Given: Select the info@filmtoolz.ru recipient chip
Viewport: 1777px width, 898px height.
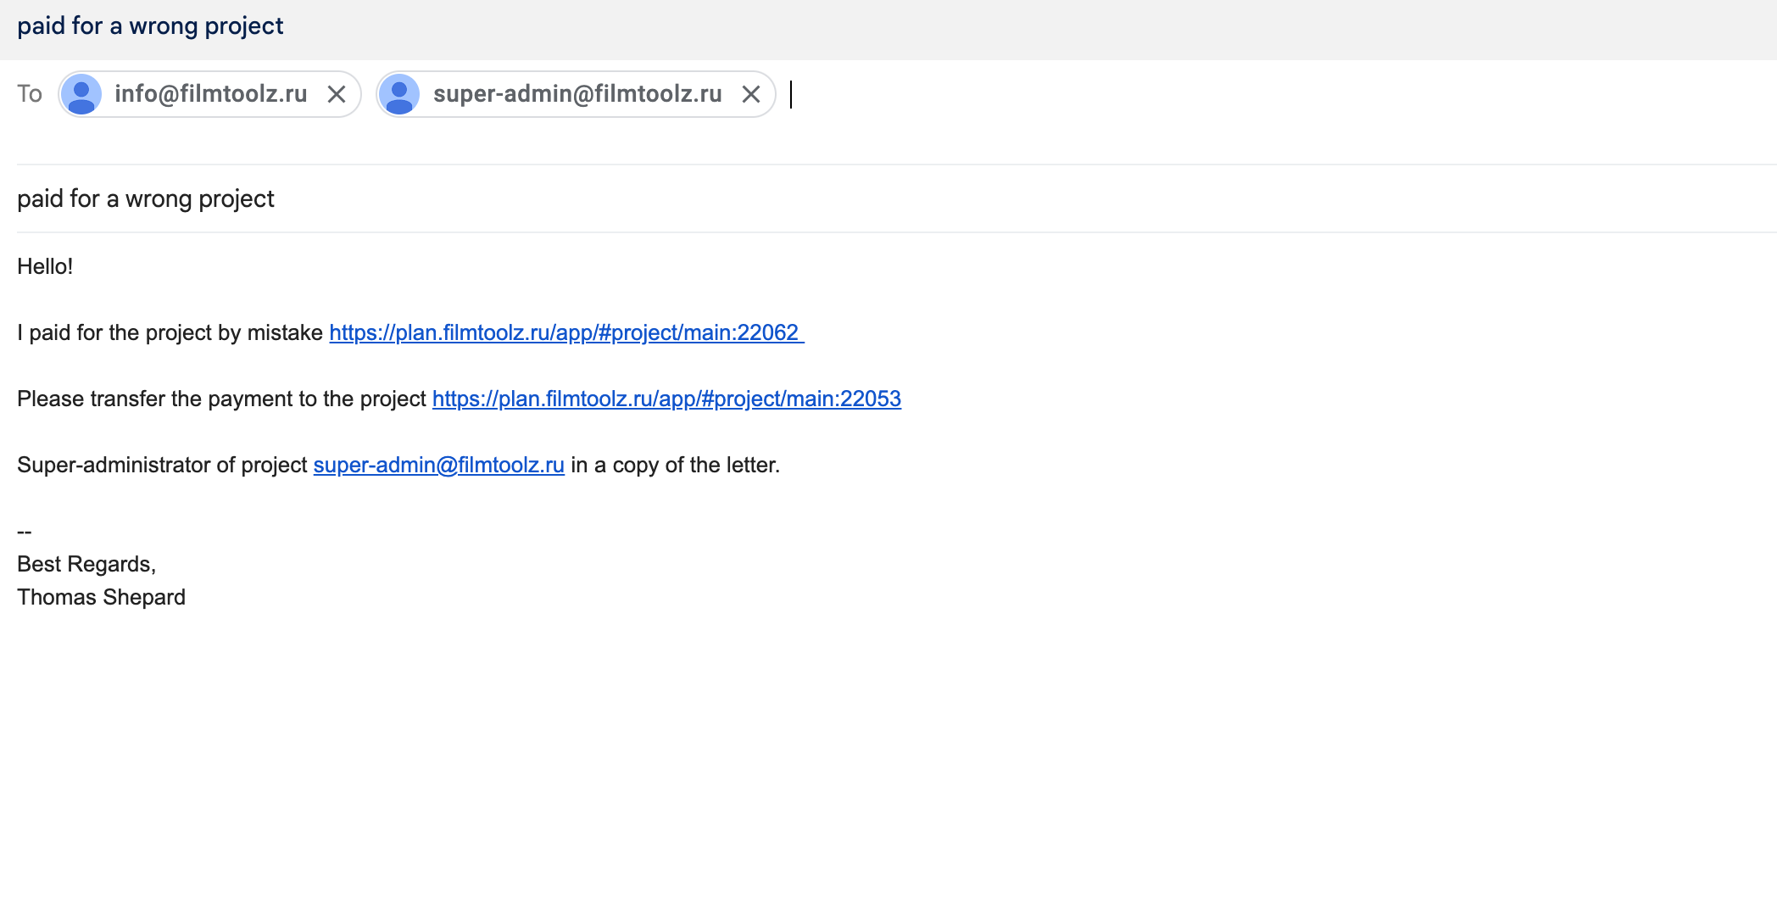Looking at the screenshot, I should (x=210, y=94).
